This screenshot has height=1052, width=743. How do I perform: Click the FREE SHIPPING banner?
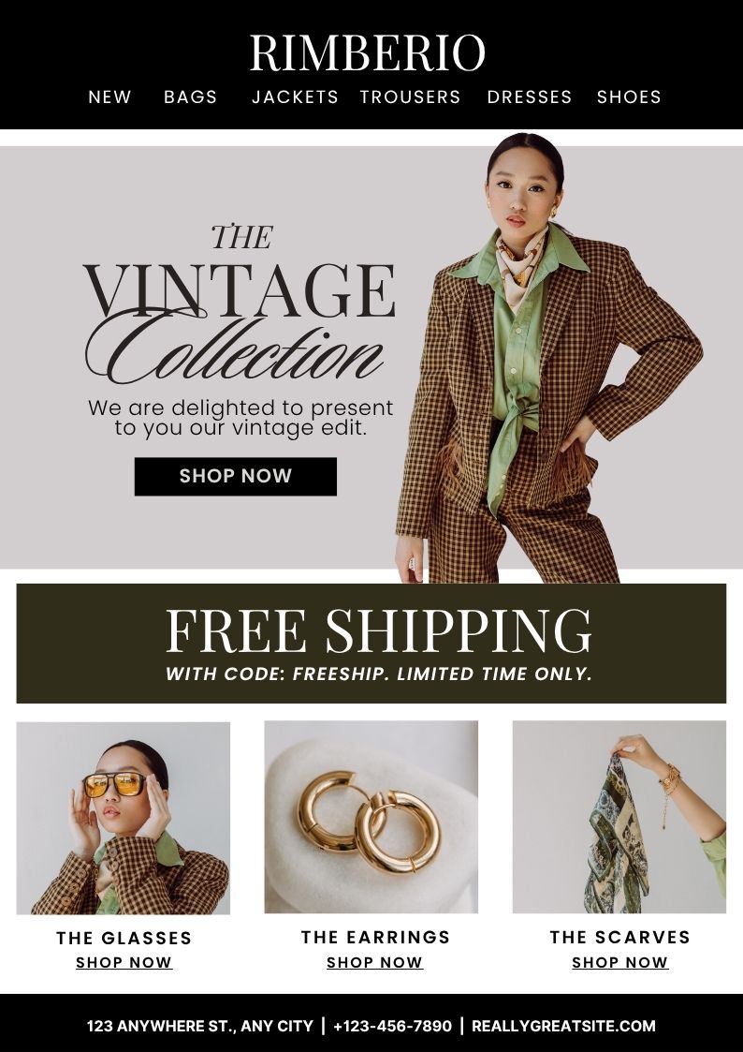click(x=371, y=644)
